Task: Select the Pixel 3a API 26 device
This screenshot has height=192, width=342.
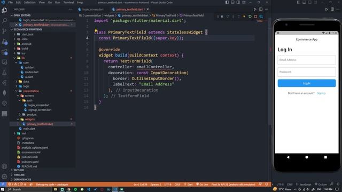Action: point(233,185)
